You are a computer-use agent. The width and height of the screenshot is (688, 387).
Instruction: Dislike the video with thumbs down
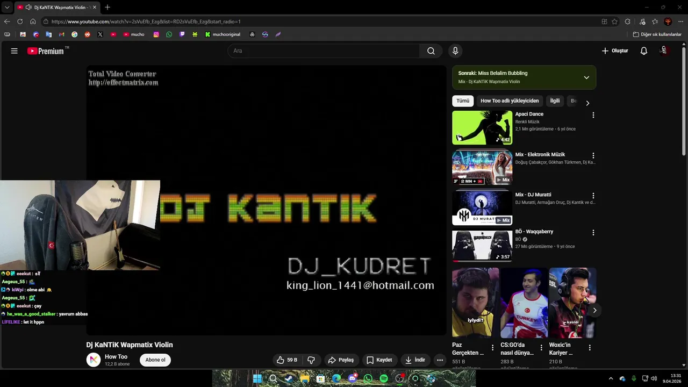point(311,360)
